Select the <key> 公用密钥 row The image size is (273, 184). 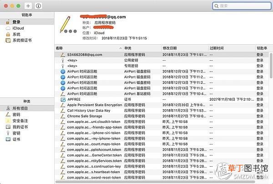(x=162, y=60)
